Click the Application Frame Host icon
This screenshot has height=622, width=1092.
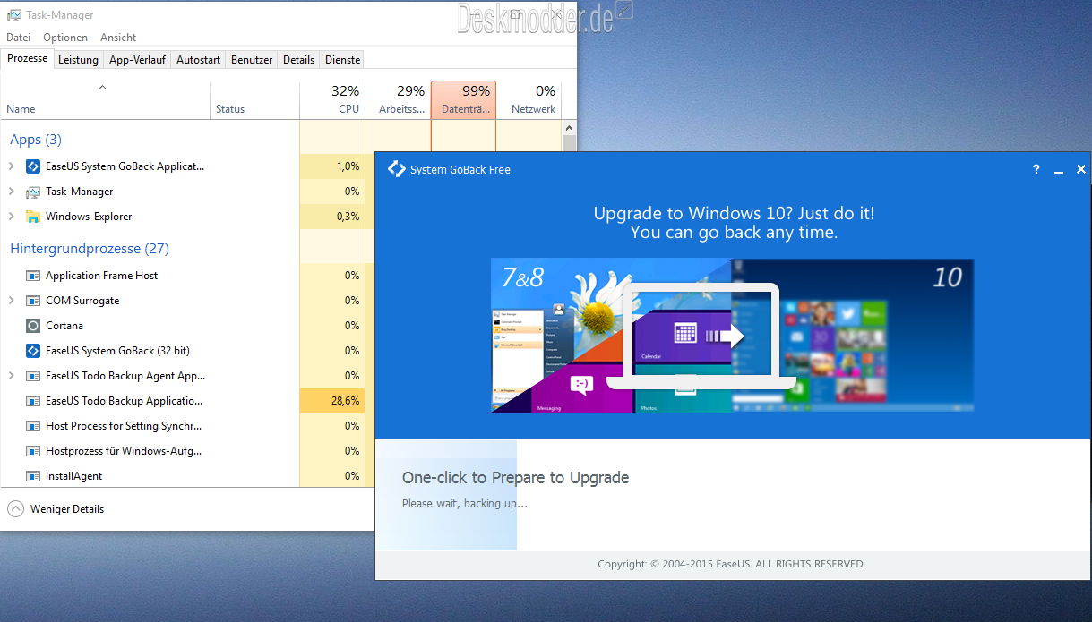(x=33, y=276)
